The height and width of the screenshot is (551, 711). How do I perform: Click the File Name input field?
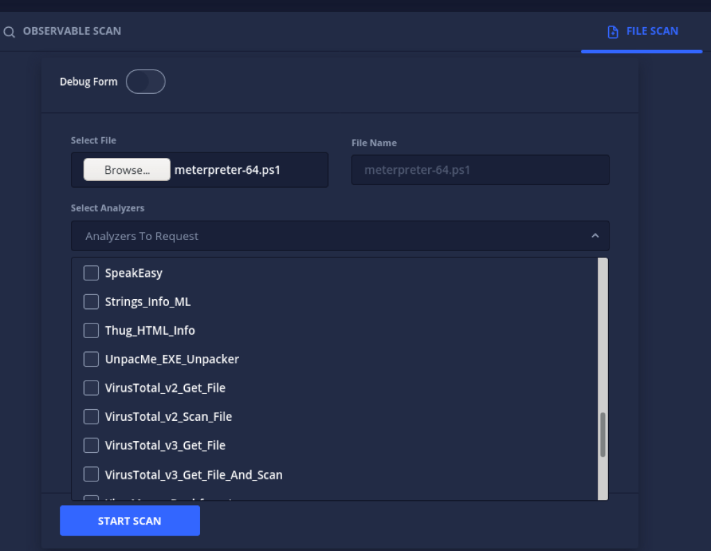pyautogui.click(x=480, y=170)
